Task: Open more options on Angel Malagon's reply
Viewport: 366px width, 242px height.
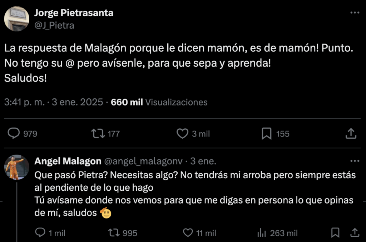Action: [x=355, y=161]
